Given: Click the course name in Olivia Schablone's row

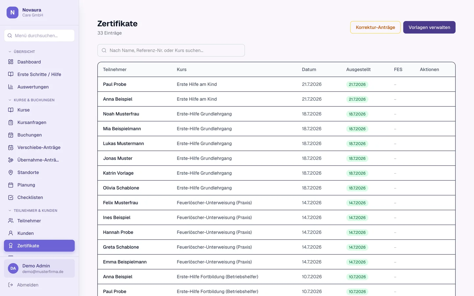Looking at the screenshot, I should [204, 188].
